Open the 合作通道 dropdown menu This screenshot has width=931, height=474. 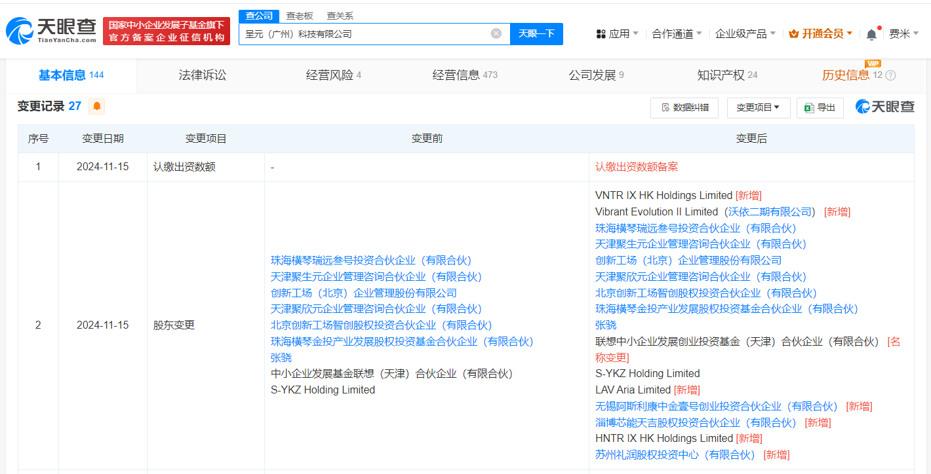coord(677,34)
